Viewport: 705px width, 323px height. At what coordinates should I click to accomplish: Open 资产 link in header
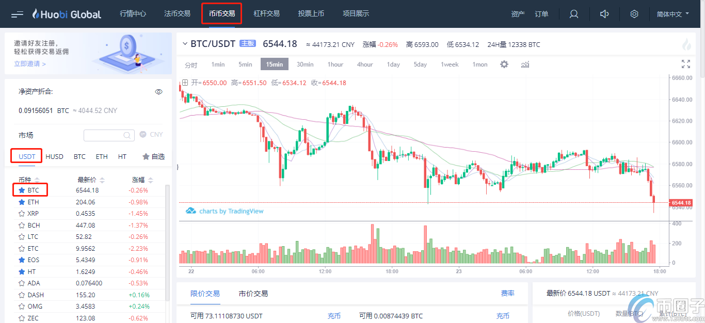click(x=518, y=14)
